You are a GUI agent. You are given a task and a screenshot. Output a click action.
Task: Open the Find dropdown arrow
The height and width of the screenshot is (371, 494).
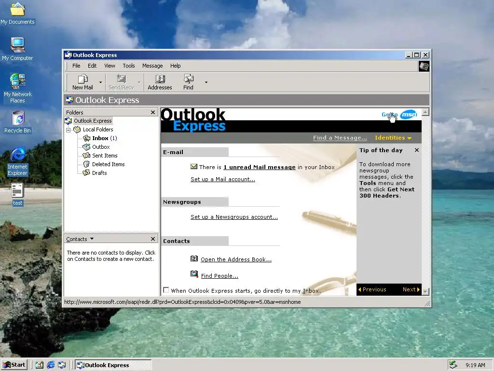tap(206, 82)
